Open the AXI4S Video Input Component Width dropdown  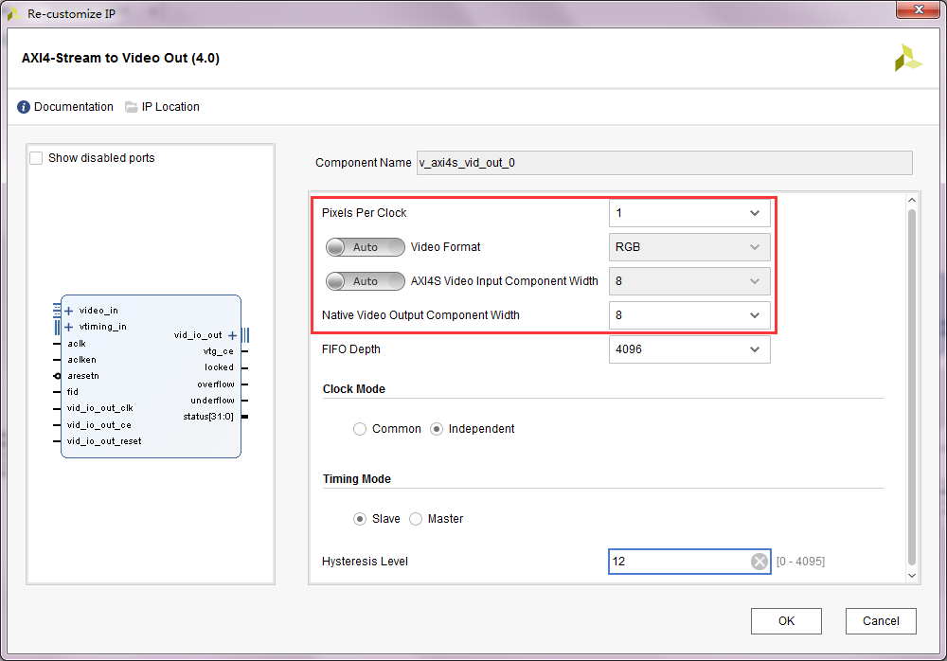(689, 281)
